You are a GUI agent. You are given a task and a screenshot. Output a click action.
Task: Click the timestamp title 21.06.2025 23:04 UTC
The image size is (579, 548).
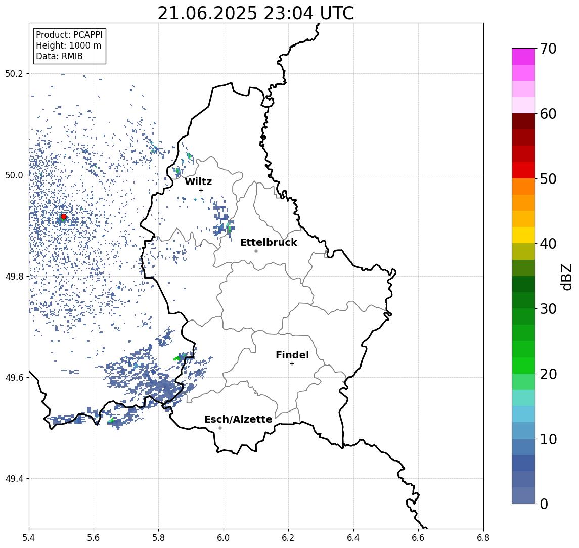tap(256, 14)
